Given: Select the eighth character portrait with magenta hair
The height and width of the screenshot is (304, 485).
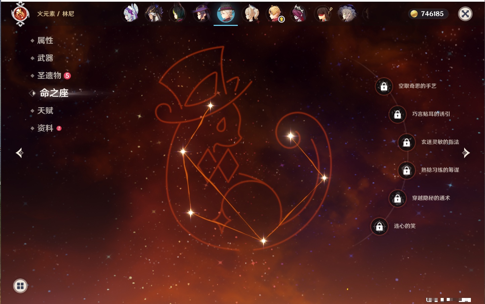Looking at the screenshot, I should click(299, 14).
